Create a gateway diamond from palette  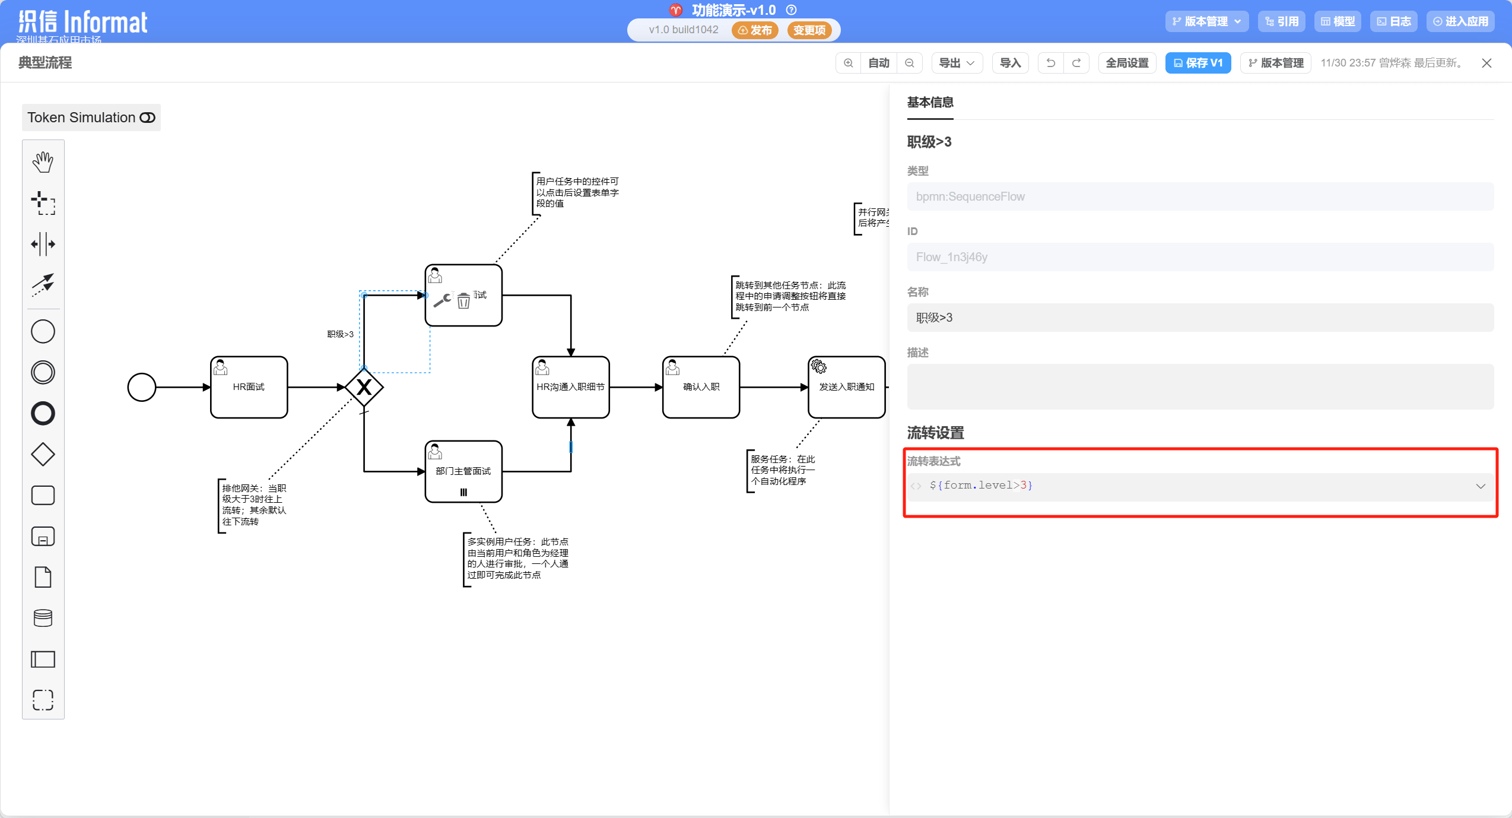click(43, 455)
